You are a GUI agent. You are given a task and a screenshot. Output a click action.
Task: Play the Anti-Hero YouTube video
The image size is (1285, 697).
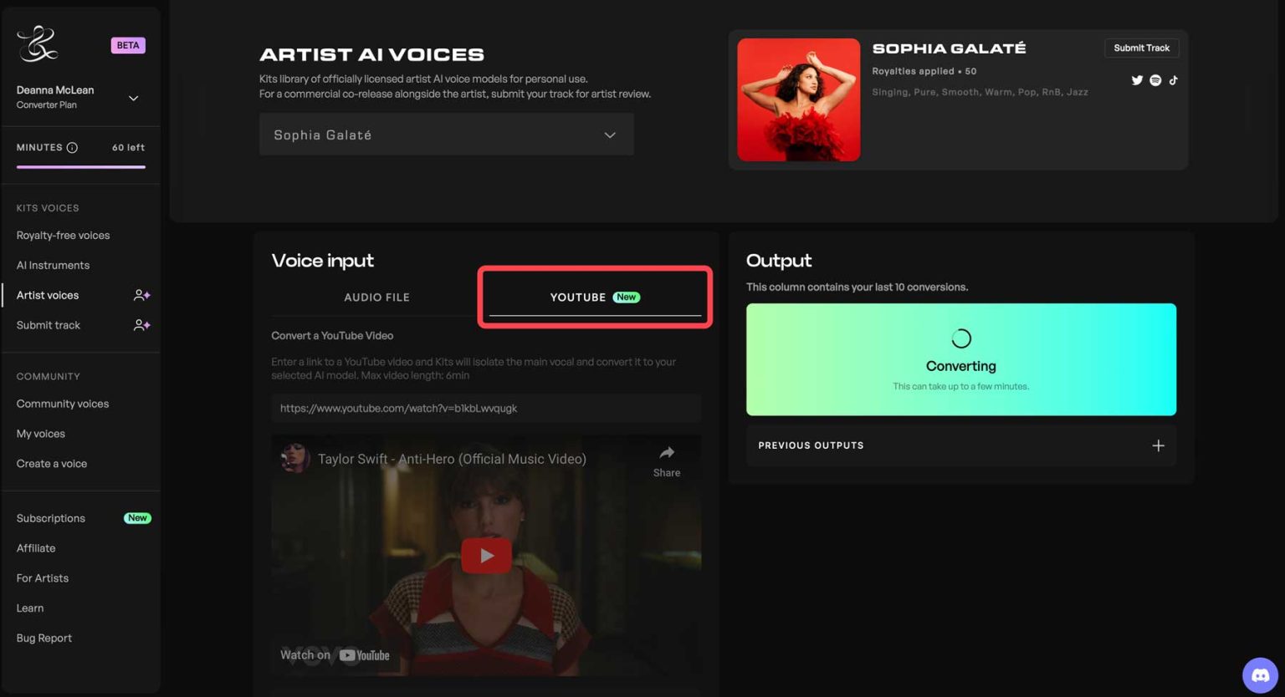[486, 556]
